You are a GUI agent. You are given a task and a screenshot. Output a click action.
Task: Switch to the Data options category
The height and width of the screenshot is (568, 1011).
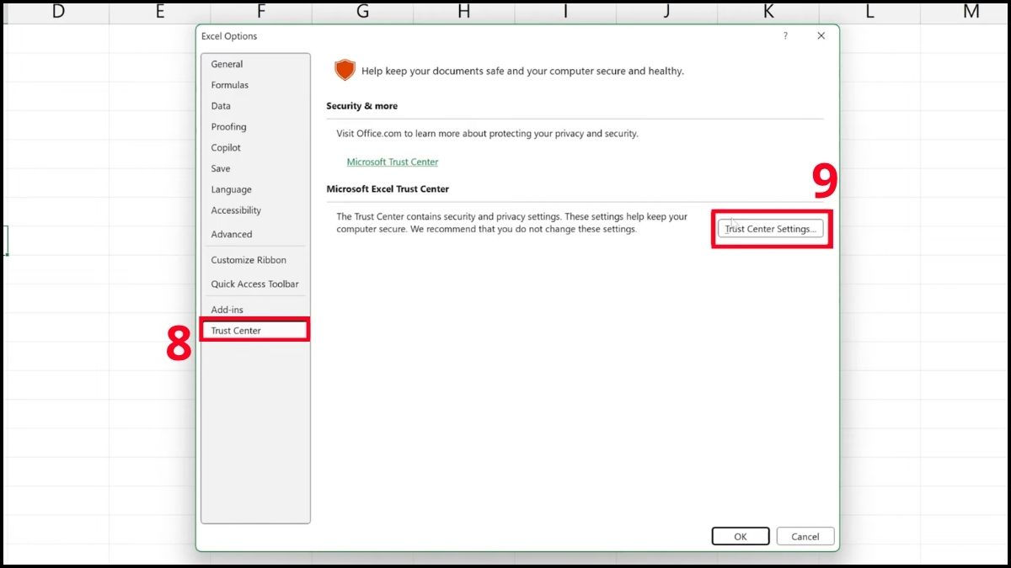pos(255,106)
